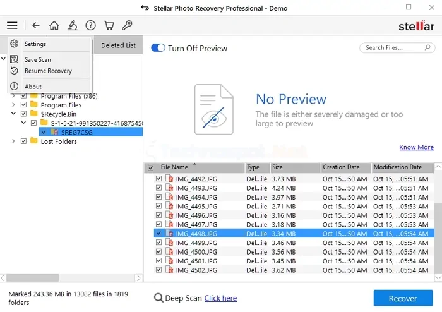Image resolution: width=442 pixels, height=312 pixels.
Task: Click the Save Scan disk icon
Action: tap(14, 59)
